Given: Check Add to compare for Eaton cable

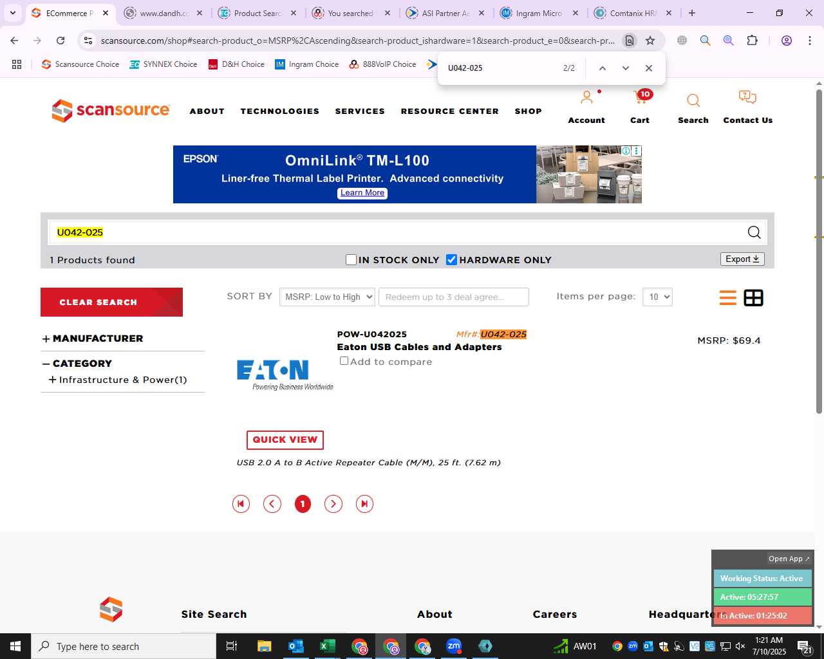Looking at the screenshot, I should tap(344, 361).
